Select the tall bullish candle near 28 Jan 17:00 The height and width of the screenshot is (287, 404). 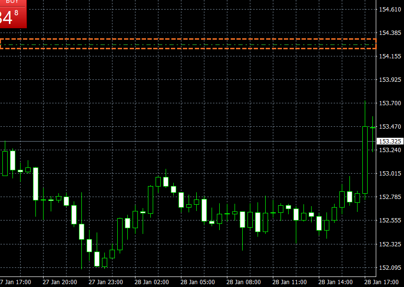[365, 160]
